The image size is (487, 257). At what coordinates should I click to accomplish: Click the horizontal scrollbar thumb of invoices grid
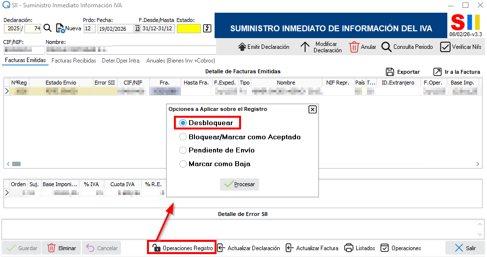[17, 164]
